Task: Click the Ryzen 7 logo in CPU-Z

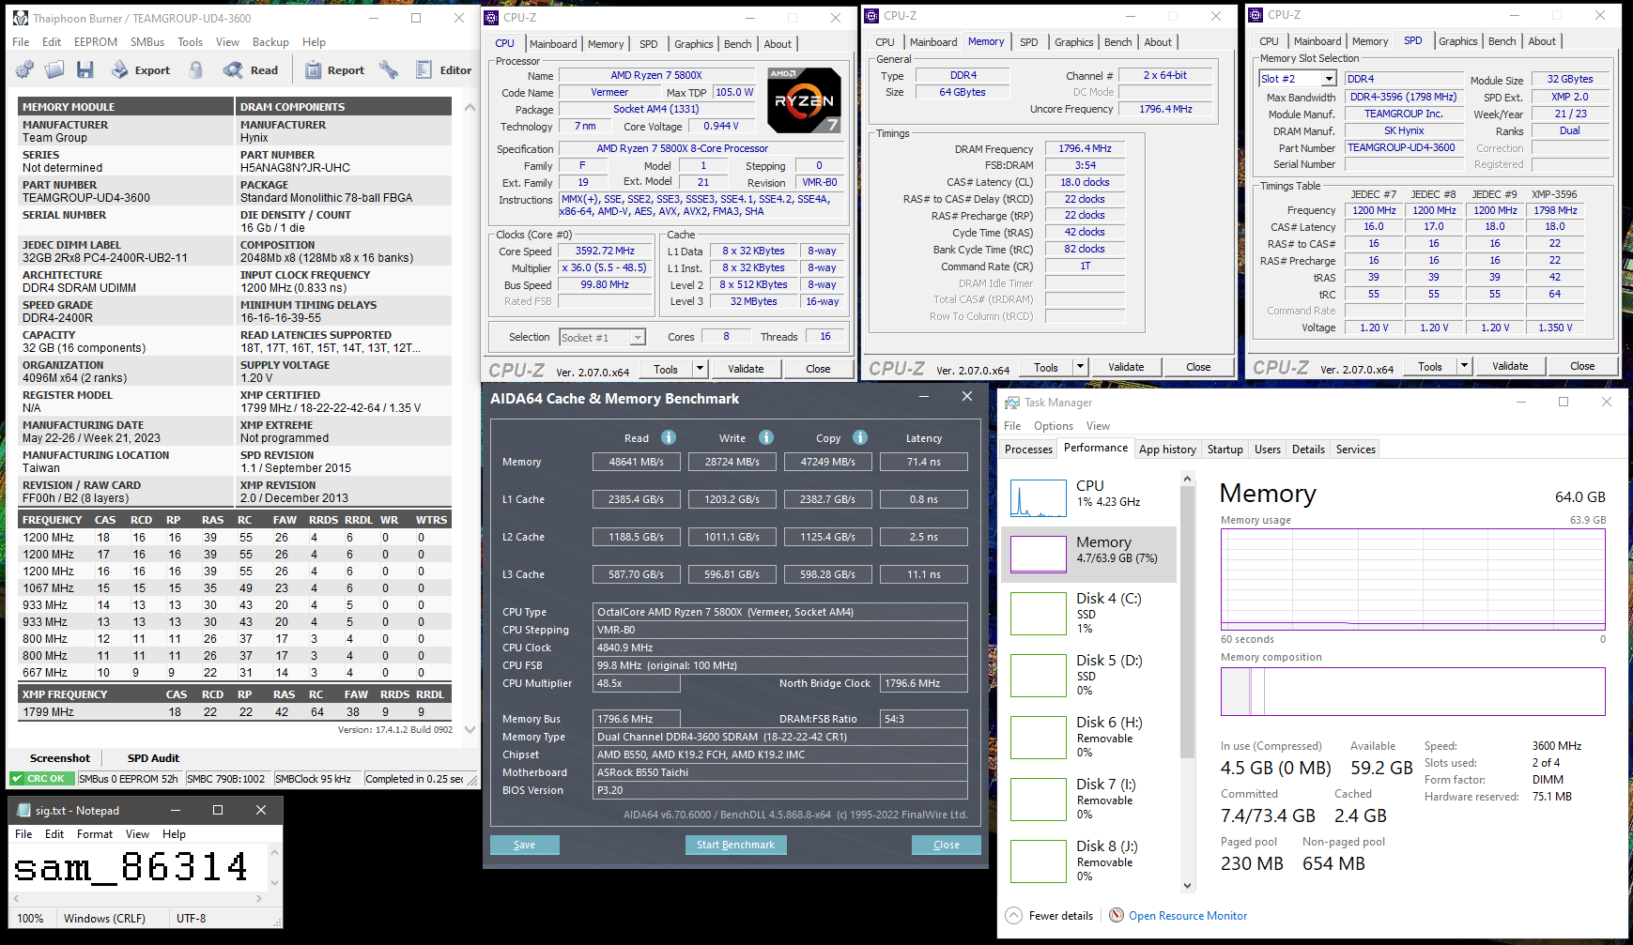Action: point(804,99)
